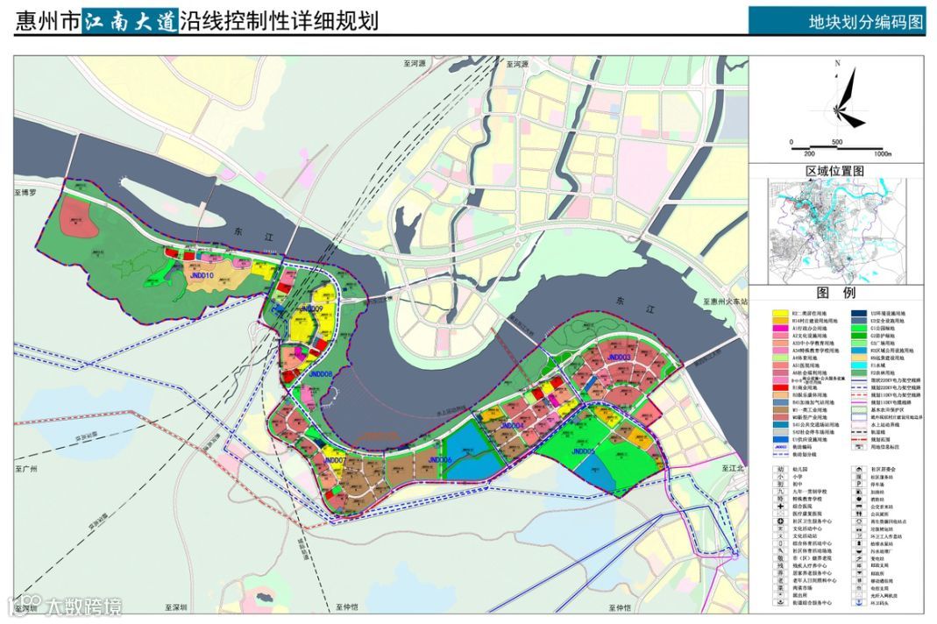
Task: Click the red hilltop parcel in JND010 area
Action: click(x=80, y=216)
